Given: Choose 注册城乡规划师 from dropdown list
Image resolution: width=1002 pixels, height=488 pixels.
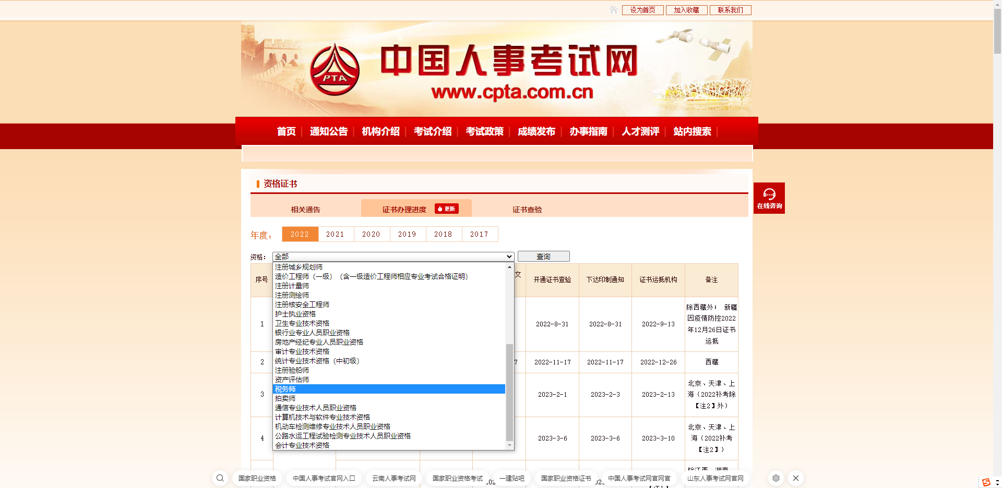Looking at the screenshot, I should pyautogui.click(x=389, y=267).
